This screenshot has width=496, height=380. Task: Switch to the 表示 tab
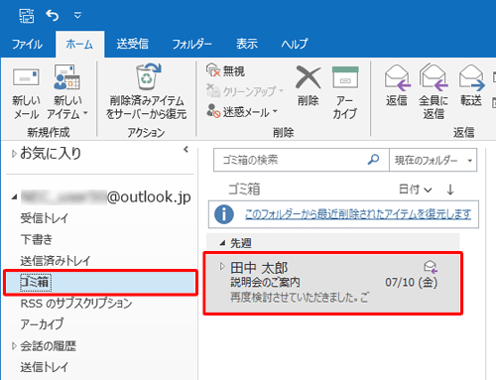247,44
